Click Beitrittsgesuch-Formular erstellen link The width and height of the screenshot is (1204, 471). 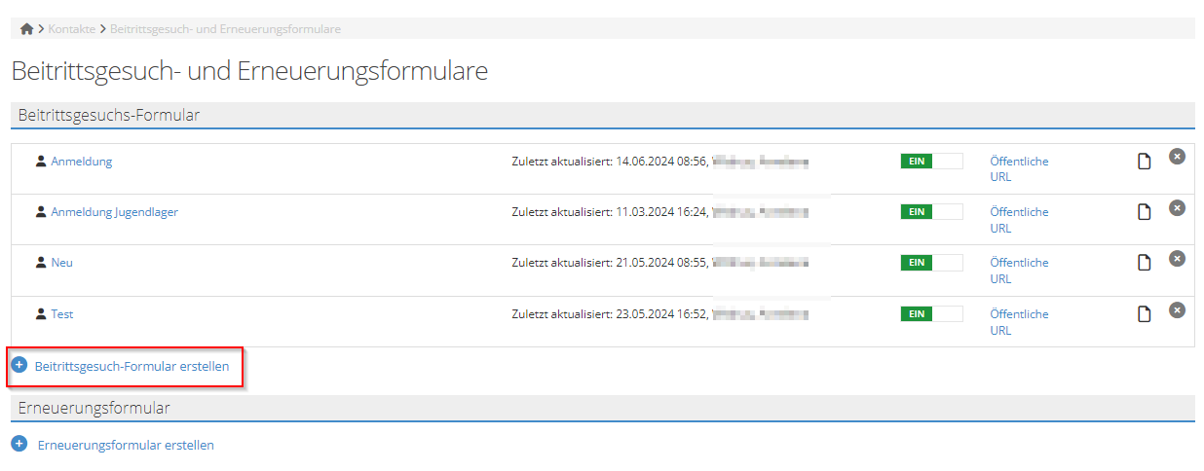pyautogui.click(x=132, y=367)
